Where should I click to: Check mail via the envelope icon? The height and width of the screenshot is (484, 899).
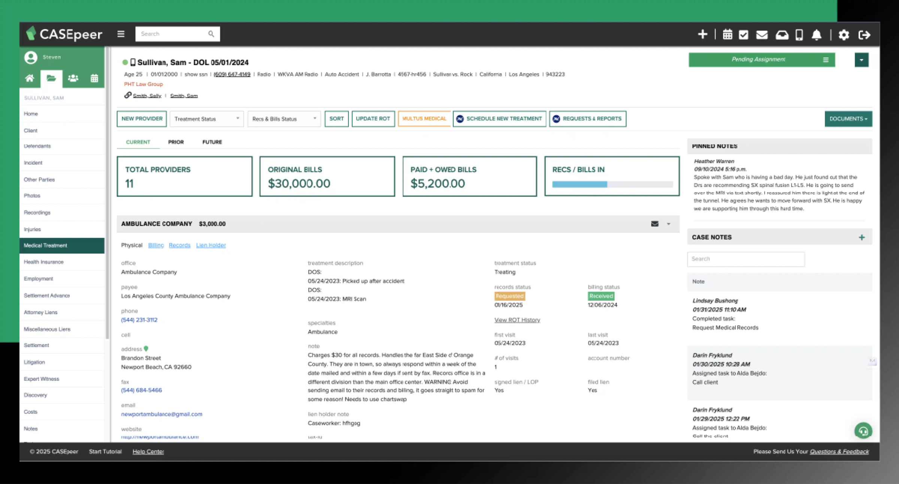tap(762, 34)
